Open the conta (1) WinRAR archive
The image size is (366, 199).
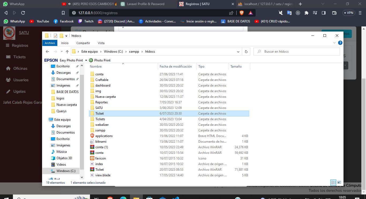101,147
